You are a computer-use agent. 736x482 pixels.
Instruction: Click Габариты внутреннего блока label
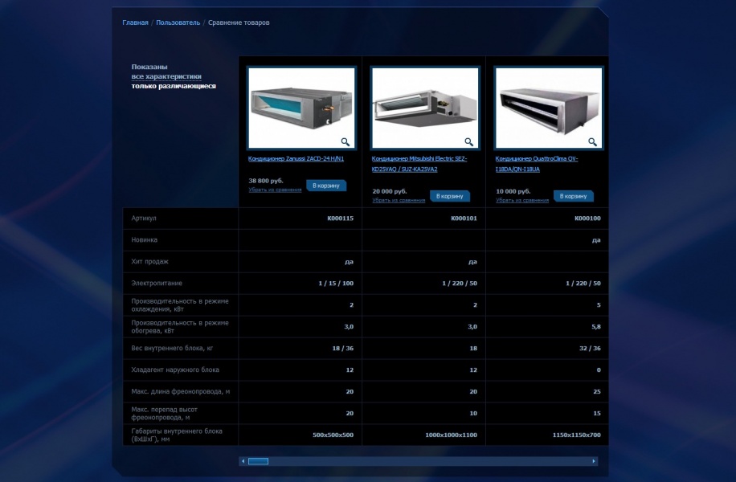click(x=177, y=435)
